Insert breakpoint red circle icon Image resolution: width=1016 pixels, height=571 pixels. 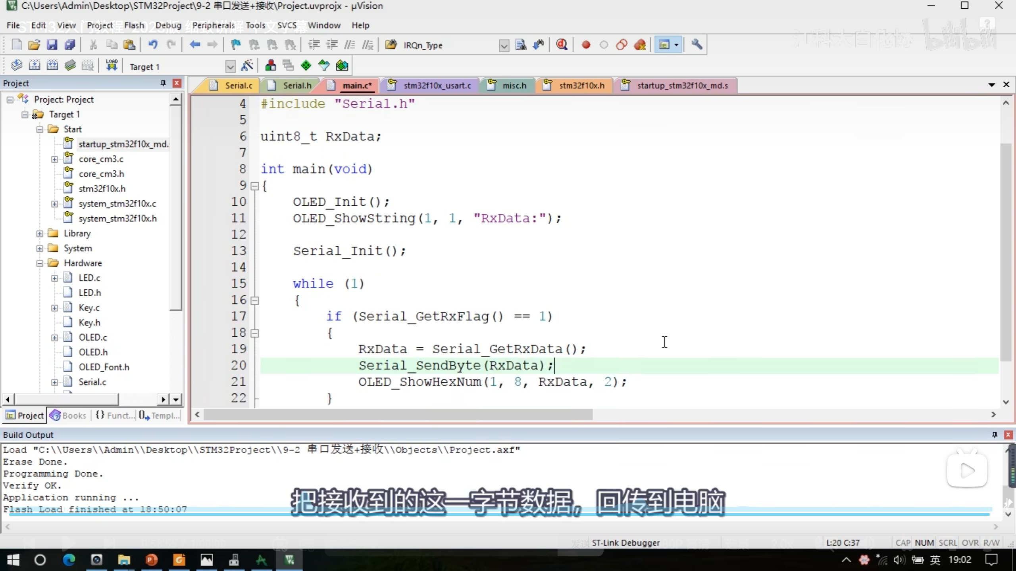point(586,45)
